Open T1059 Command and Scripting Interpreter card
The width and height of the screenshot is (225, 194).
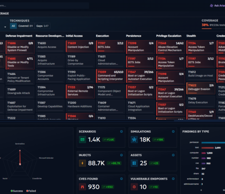click(110, 76)
